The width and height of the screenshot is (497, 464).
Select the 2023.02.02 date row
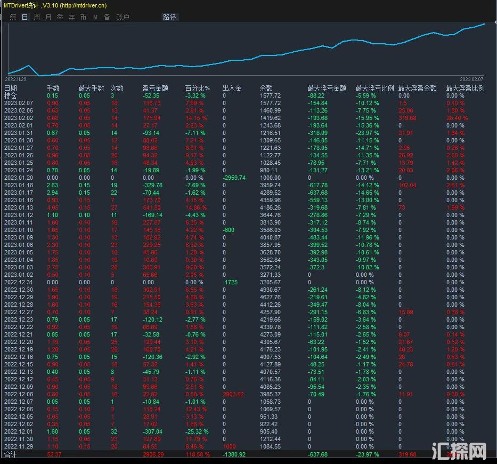19,118
